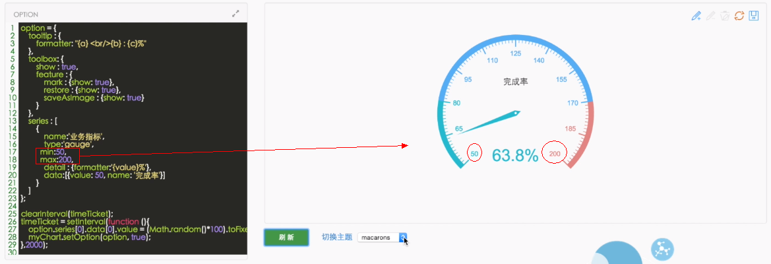Click the gauge maximum label 200
This screenshot has width=771, height=264.
[x=555, y=154]
